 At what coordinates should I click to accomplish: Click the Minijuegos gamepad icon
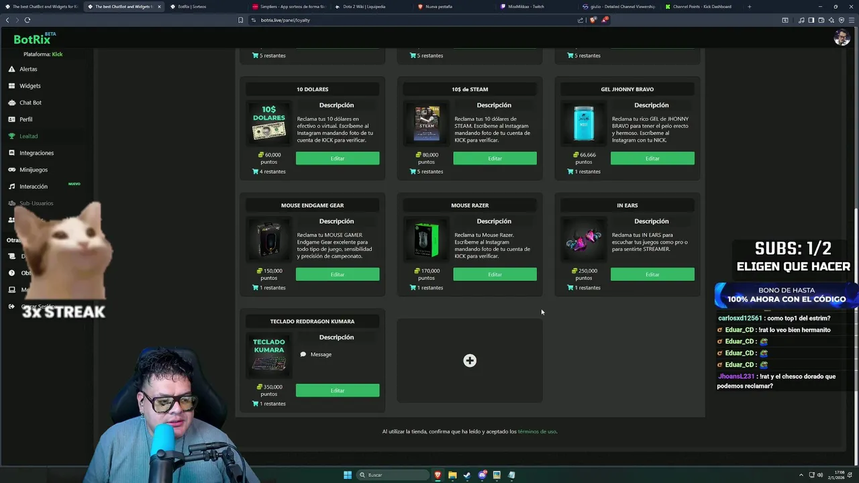(x=12, y=170)
